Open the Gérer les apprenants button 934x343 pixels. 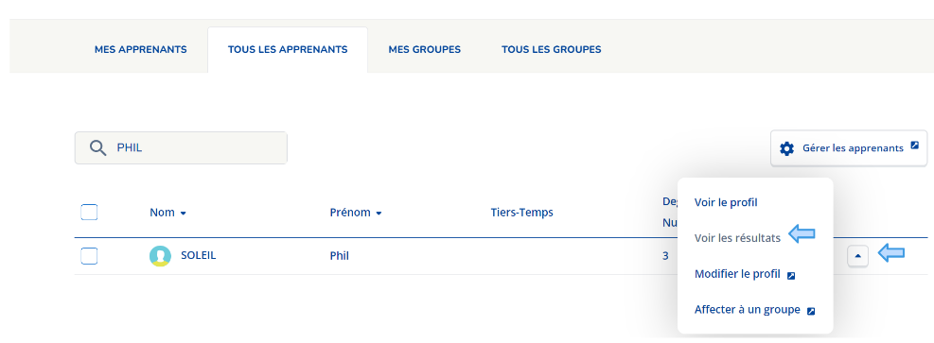[x=849, y=148]
